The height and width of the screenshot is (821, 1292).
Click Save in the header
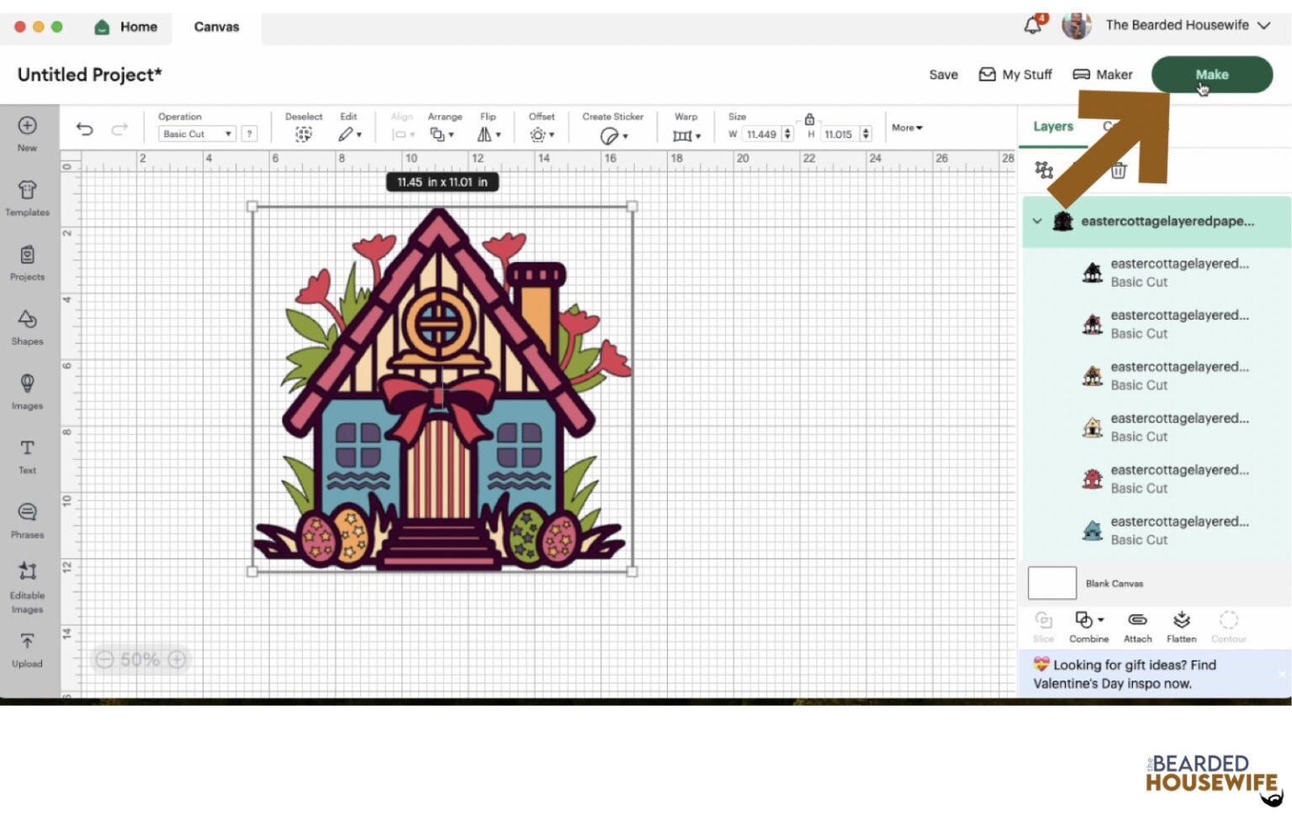(x=943, y=75)
